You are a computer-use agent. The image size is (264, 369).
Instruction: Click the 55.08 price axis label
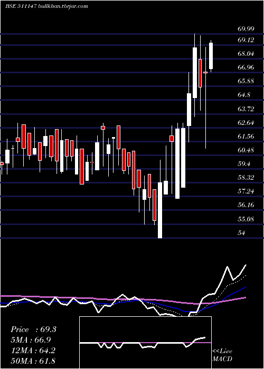(246, 219)
